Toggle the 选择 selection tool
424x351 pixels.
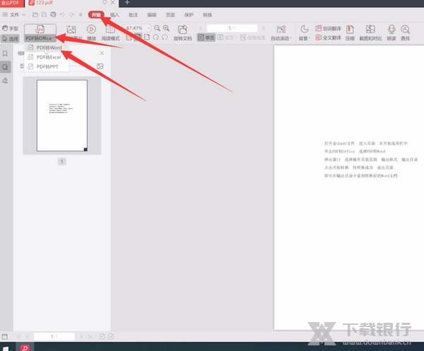[10, 37]
